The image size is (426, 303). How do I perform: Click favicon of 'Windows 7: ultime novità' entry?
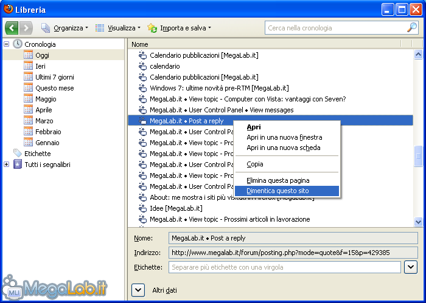tap(142, 88)
